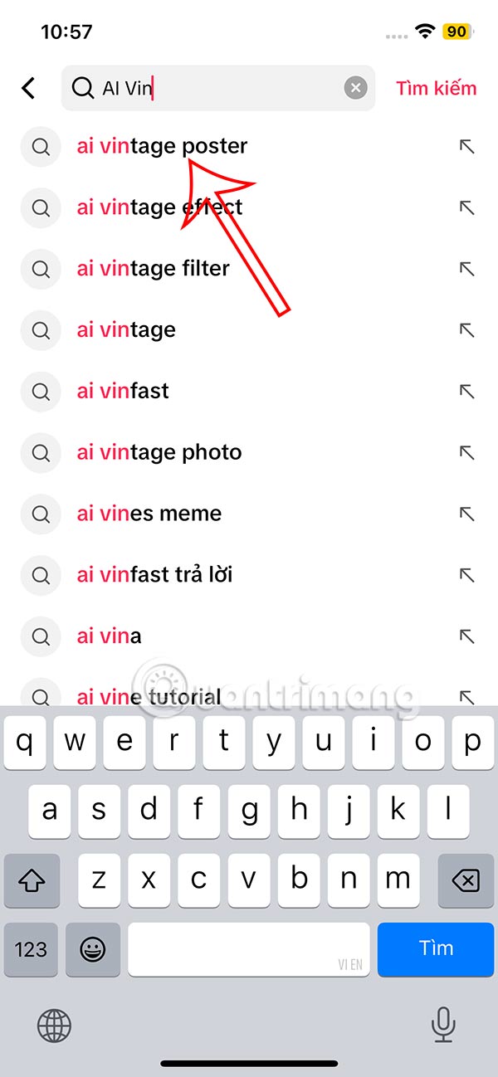Select the suggestion 'ai vinfast trả lời'

click(154, 575)
